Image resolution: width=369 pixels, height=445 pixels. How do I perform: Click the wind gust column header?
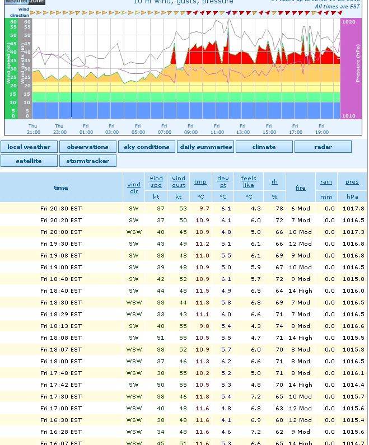tap(179, 181)
